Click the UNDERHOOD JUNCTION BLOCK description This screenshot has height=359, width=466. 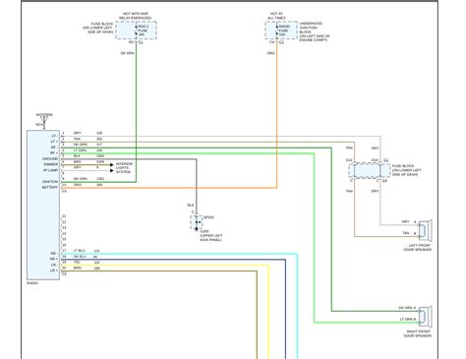pos(315,31)
